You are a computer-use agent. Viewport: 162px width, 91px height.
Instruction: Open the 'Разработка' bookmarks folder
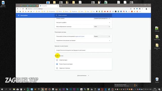click(73, 11)
